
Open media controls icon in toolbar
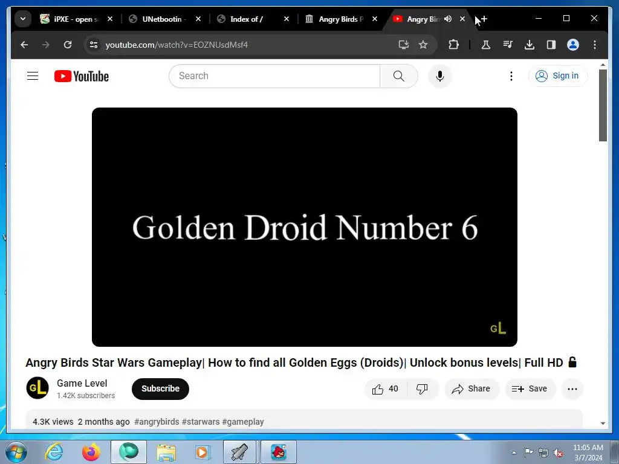click(x=508, y=45)
